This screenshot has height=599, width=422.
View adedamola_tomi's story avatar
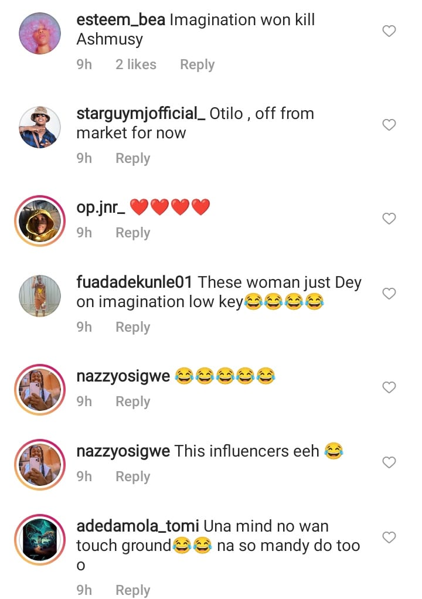pyautogui.click(x=40, y=539)
